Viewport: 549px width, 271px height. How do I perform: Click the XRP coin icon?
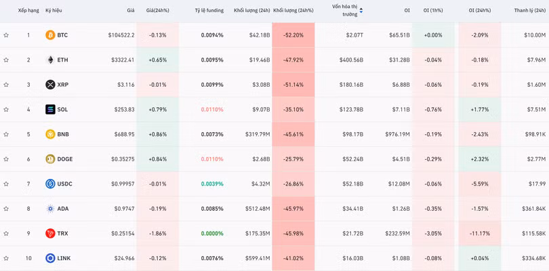[50, 85]
